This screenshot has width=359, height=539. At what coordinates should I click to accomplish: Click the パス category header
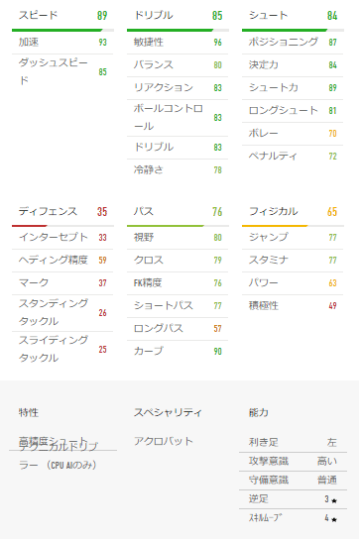[144, 211]
